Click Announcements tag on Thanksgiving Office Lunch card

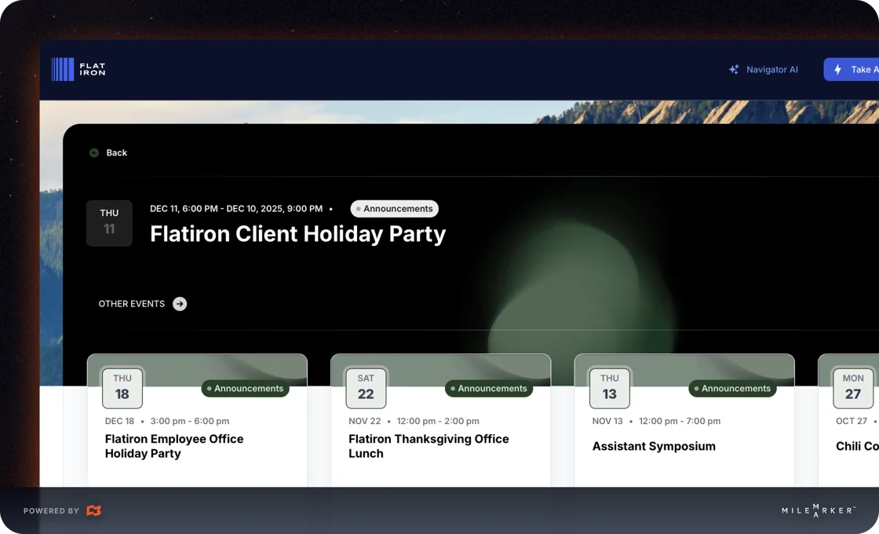489,388
